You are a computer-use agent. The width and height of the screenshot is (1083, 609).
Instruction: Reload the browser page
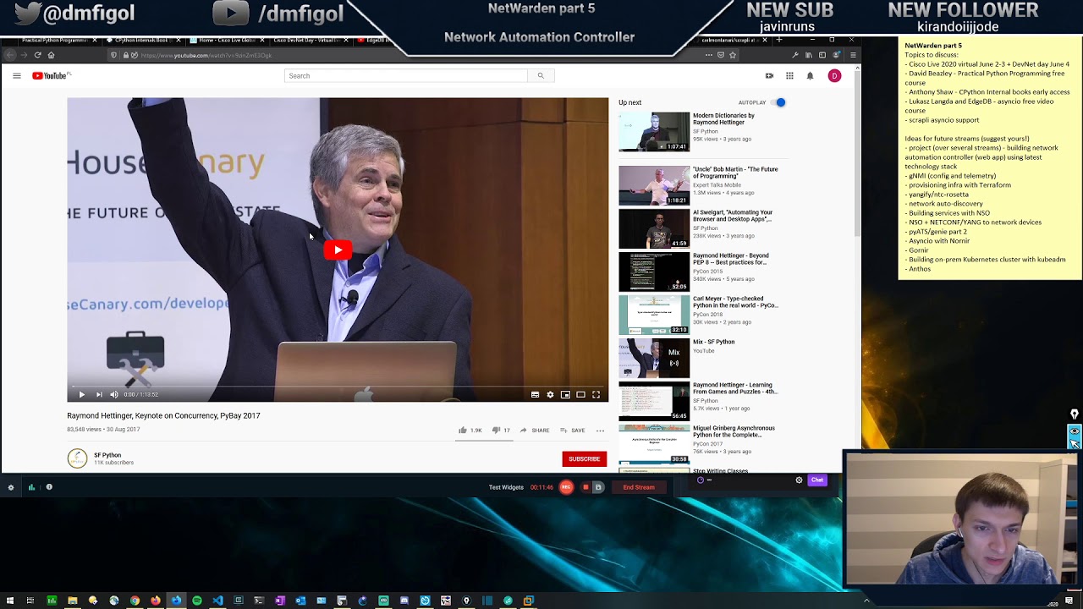click(37, 55)
